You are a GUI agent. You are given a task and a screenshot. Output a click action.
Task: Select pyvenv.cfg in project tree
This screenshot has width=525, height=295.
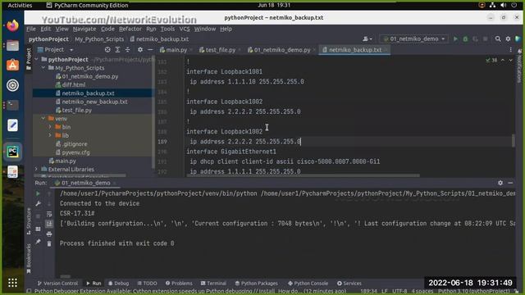pos(75,152)
